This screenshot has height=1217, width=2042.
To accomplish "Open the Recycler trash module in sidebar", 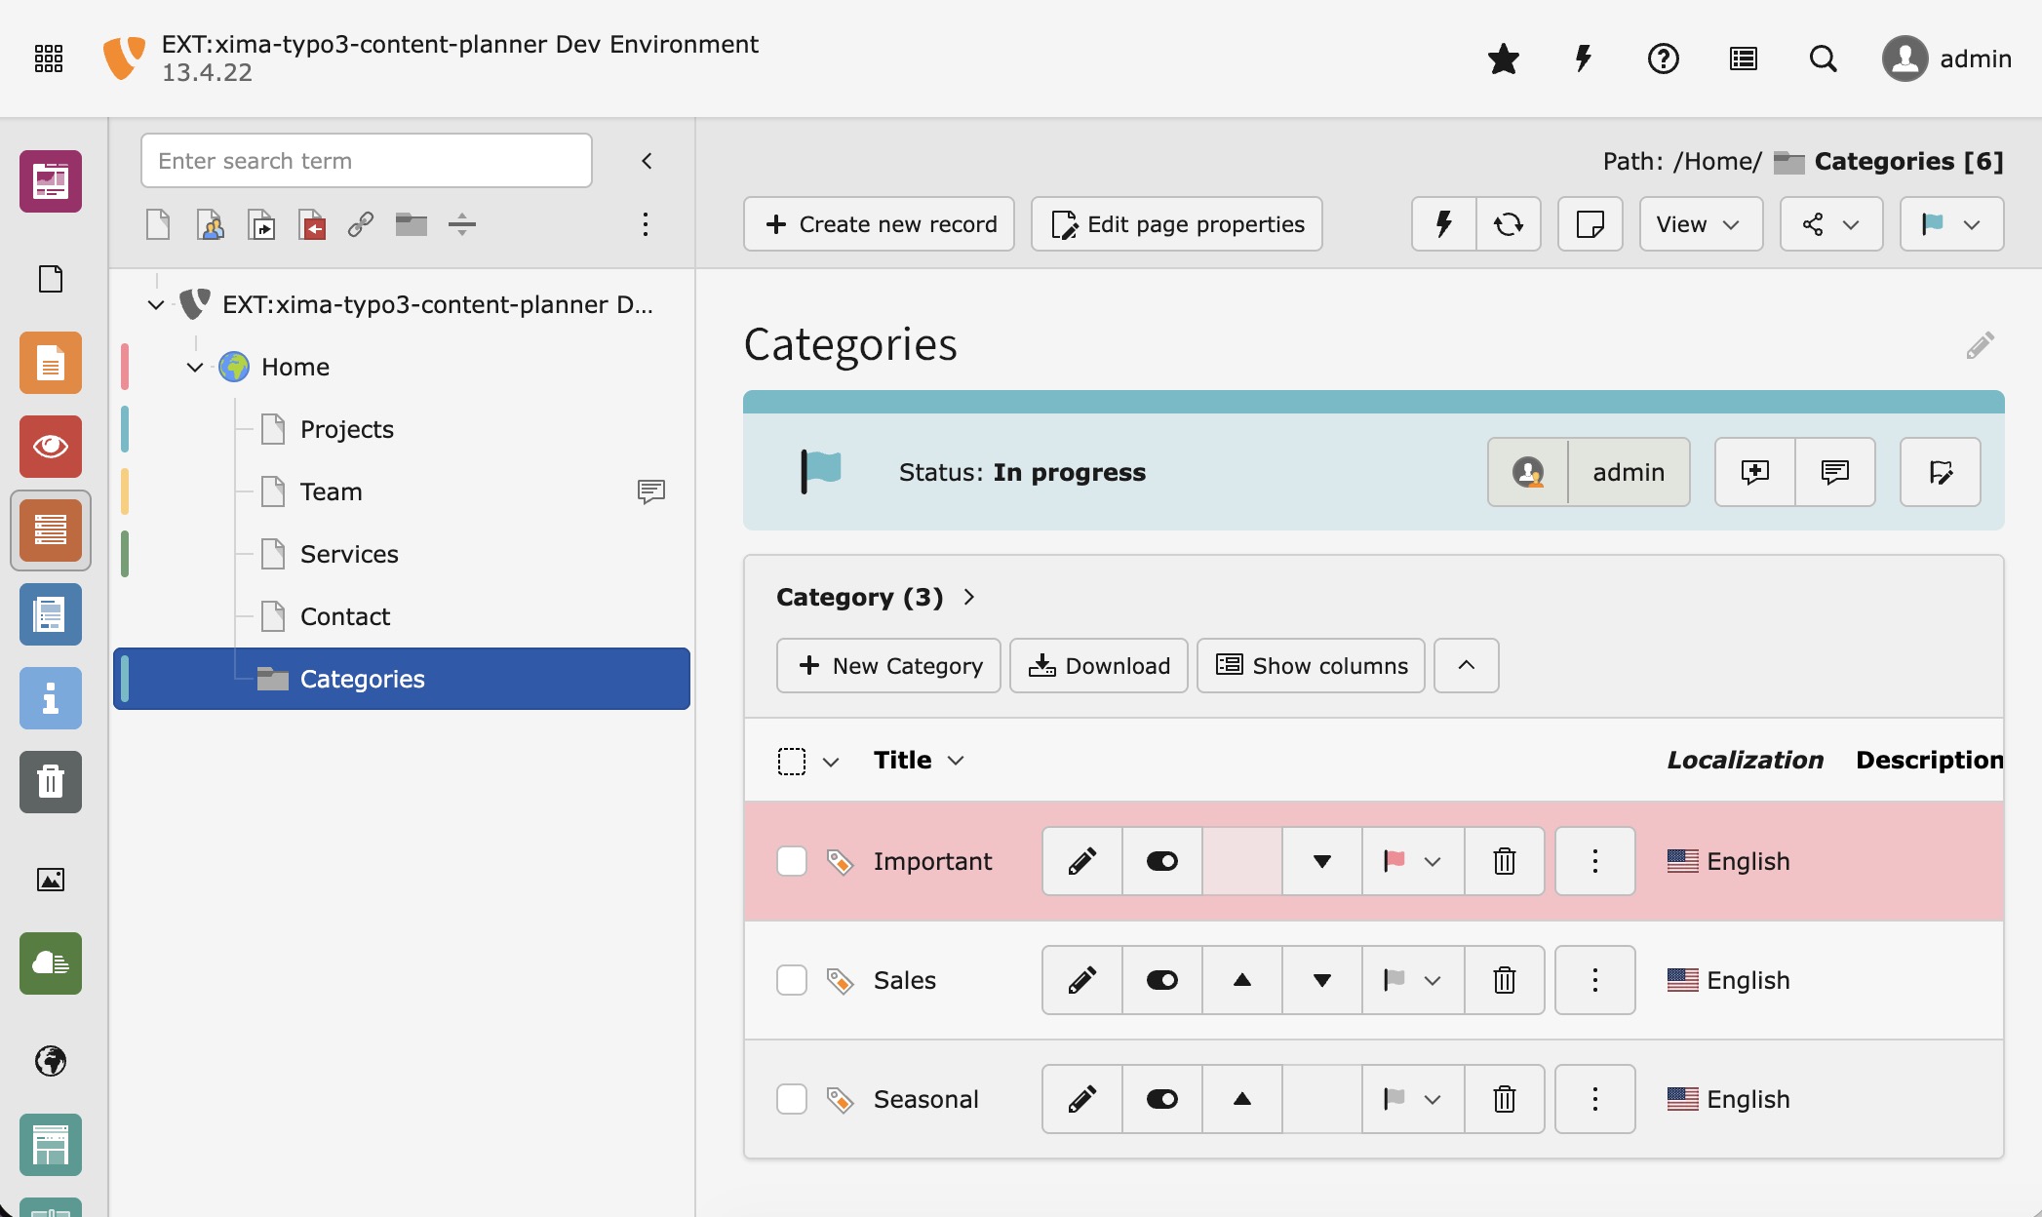I will [x=51, y=782].
